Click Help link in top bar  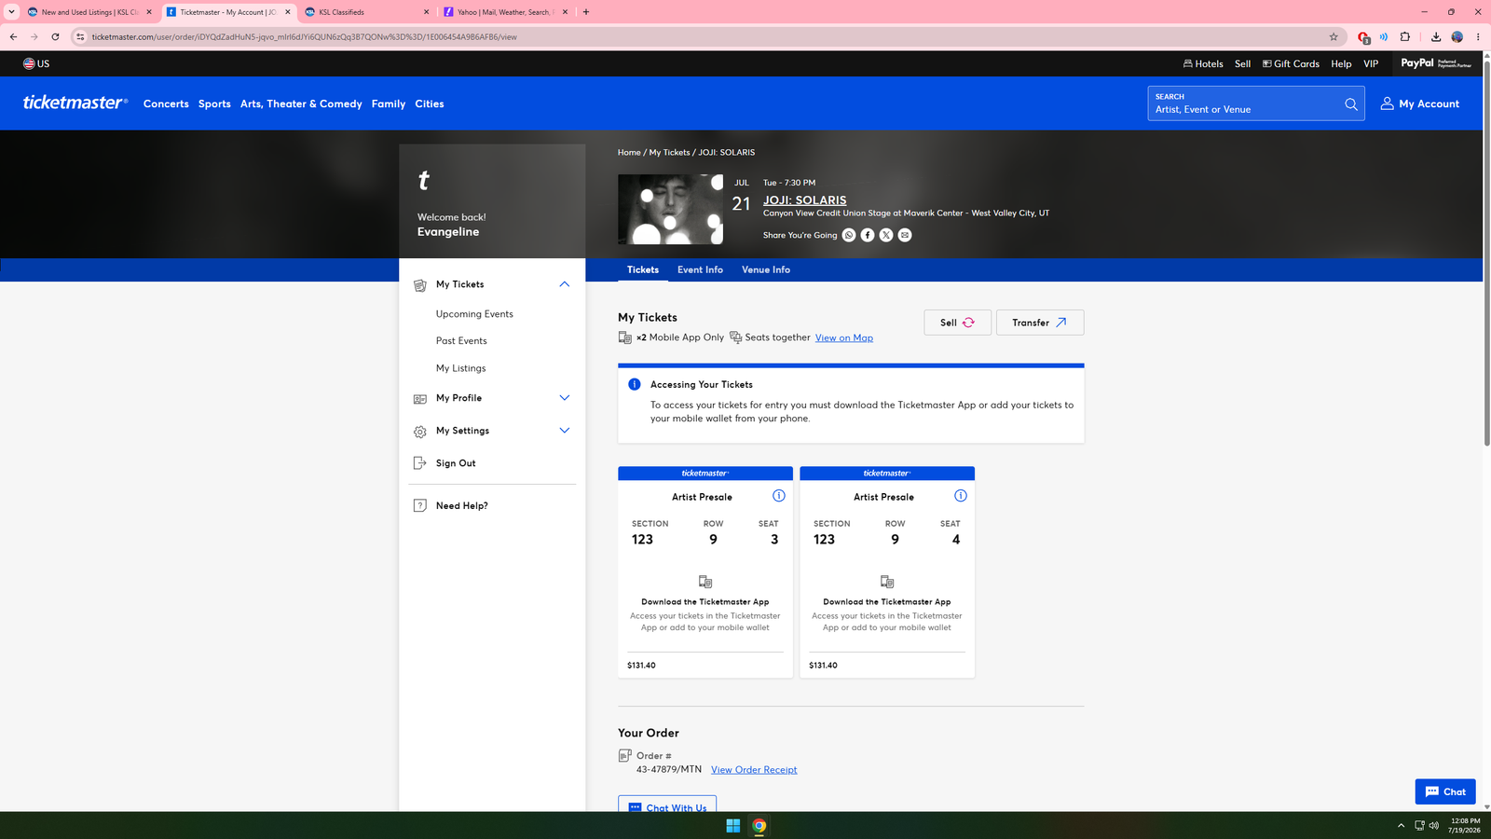tap(1341, 63)
